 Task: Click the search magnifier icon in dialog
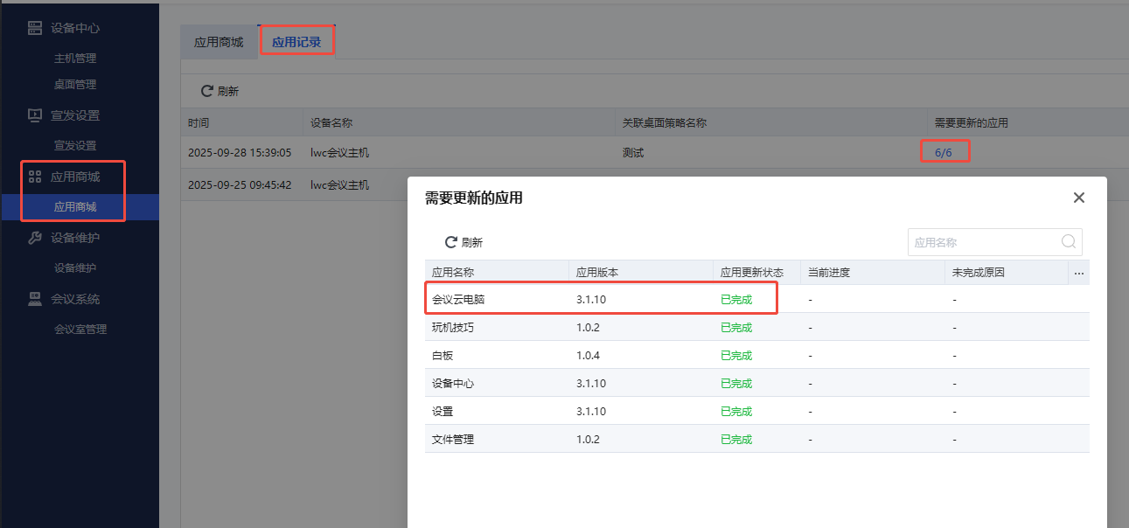point(1068,242)
